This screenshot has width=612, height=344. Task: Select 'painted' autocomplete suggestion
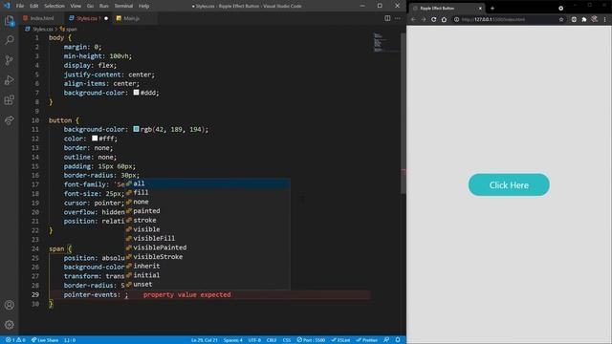208,211
